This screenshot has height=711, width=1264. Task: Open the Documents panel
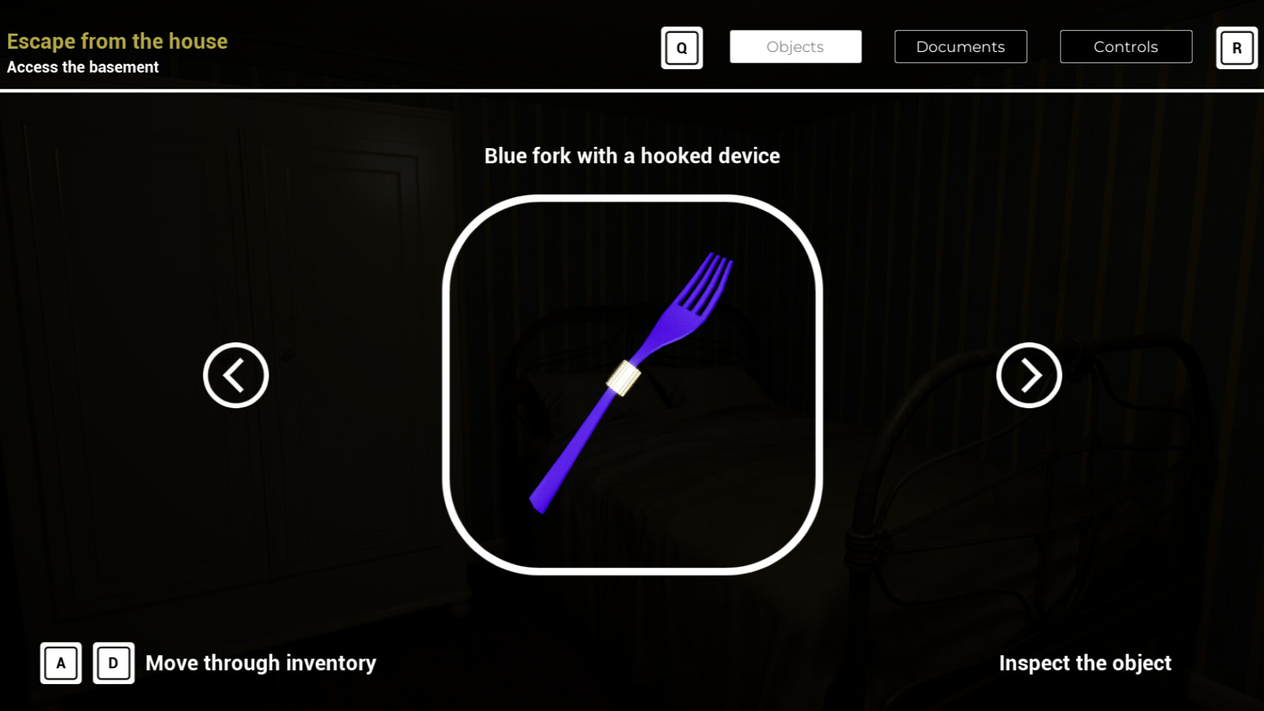961,47
